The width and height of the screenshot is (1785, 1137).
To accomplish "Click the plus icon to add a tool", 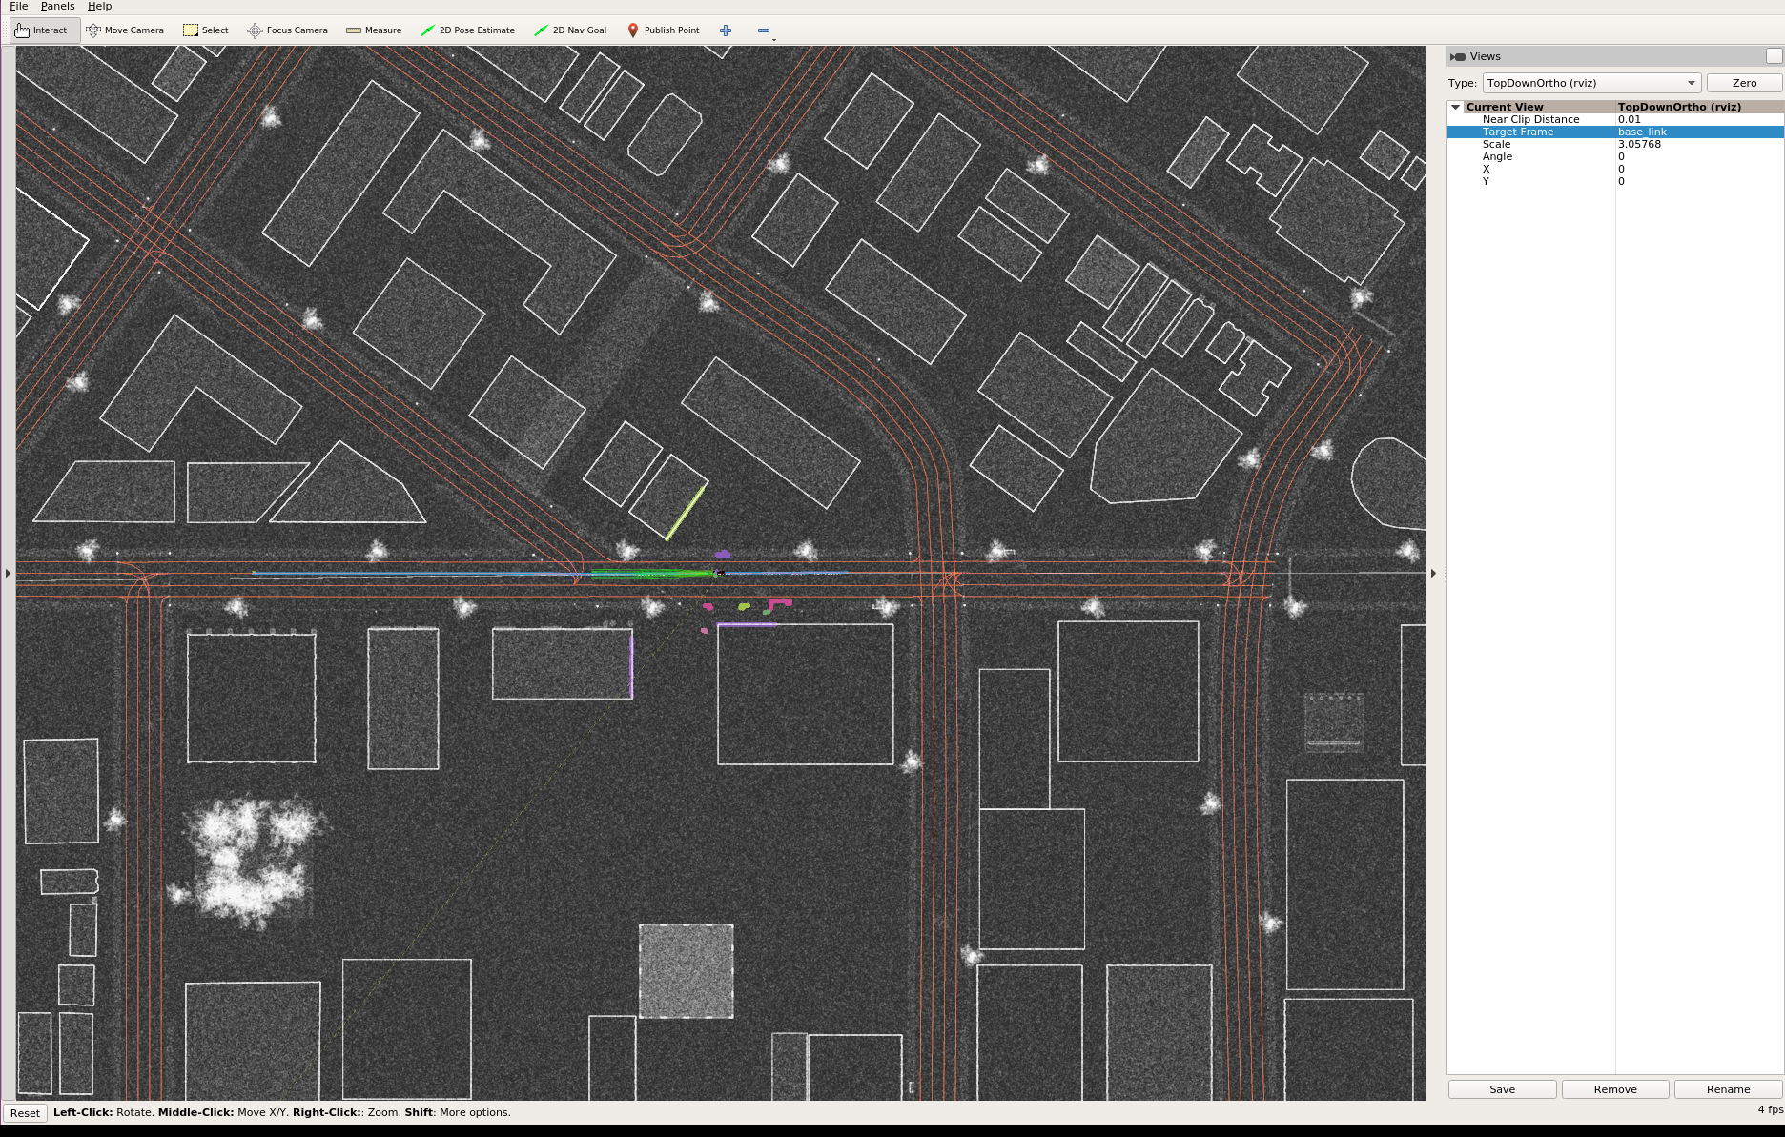I will [x=726, y=30].
